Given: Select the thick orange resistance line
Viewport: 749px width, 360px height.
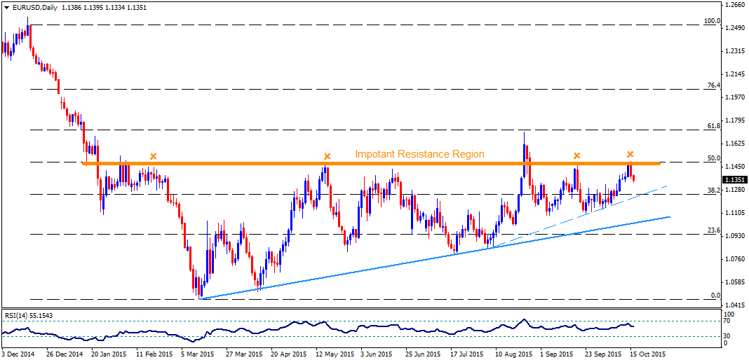Looking at the screenshot, I should [x=371, y=164].
